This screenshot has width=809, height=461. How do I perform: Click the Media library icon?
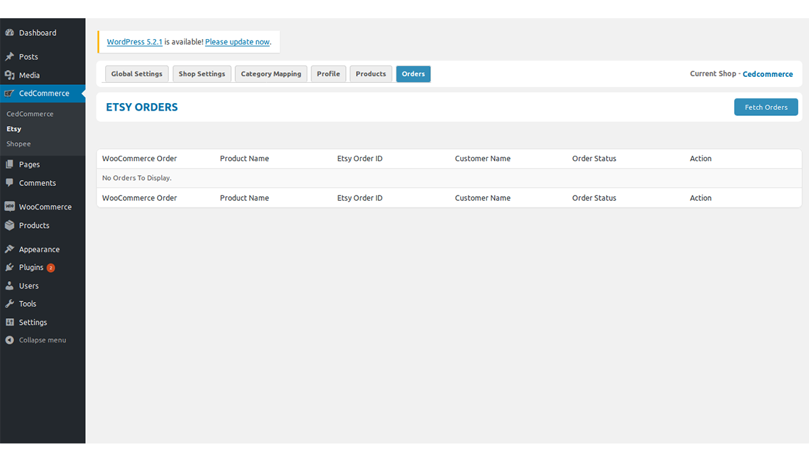9,75
